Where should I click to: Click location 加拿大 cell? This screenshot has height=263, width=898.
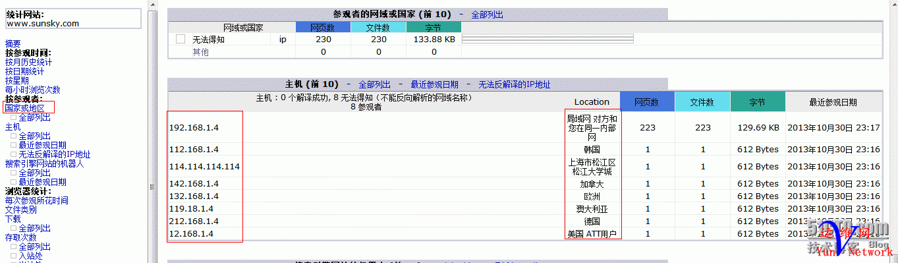592,184
